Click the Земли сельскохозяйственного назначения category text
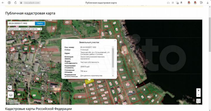The image size is (211, 111). [92, 58]
